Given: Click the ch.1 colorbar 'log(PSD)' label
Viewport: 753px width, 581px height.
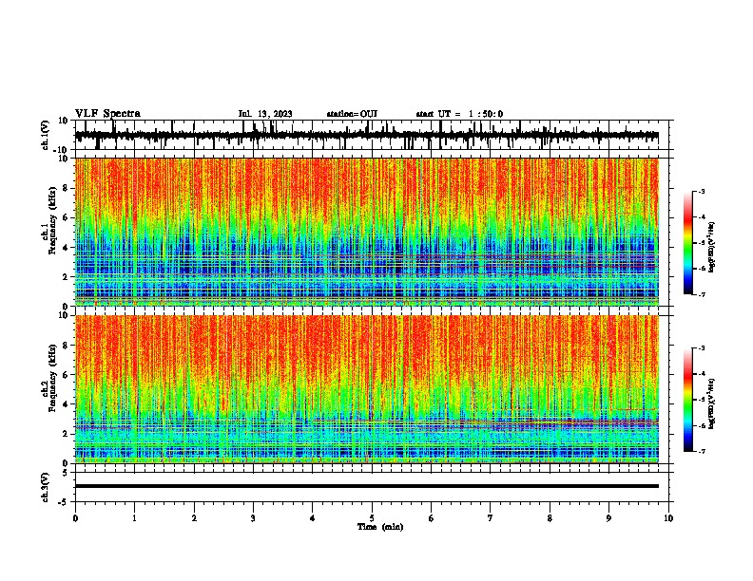Looking at the screenshot, I should pyautogui.click(x=712, y=247).
